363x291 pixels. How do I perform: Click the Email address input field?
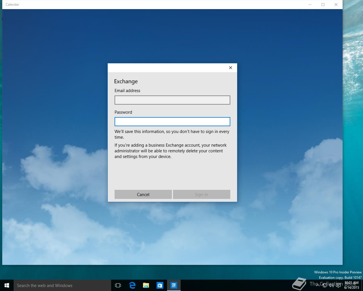(172, 100)
